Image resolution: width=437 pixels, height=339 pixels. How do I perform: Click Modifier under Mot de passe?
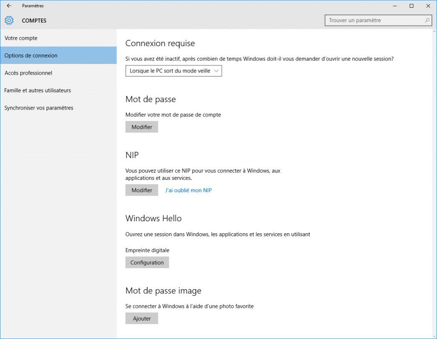pos(141,127)
